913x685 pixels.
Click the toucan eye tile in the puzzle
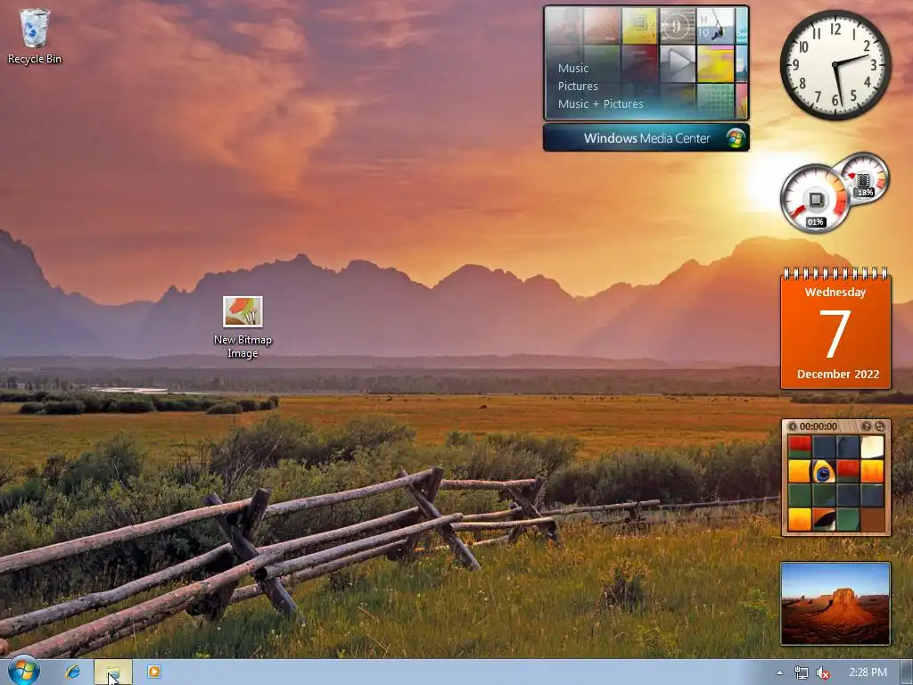click(823, 471)
